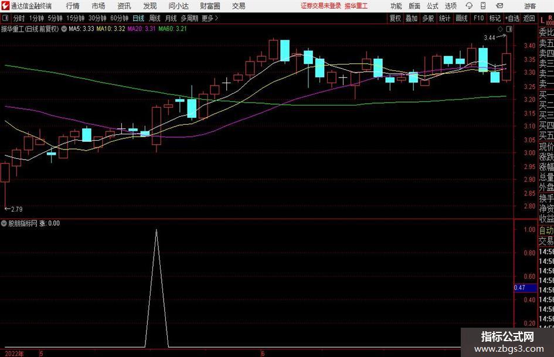This screenshot has height=357, width=554.
Task: Expand the main chart indicator dropdown arrow
Action: click(64, 29)
